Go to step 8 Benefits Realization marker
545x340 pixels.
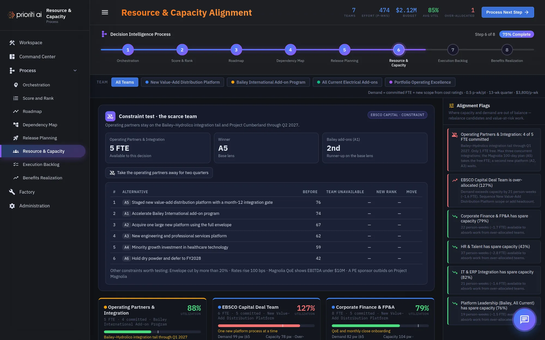[x=507, y=50]
